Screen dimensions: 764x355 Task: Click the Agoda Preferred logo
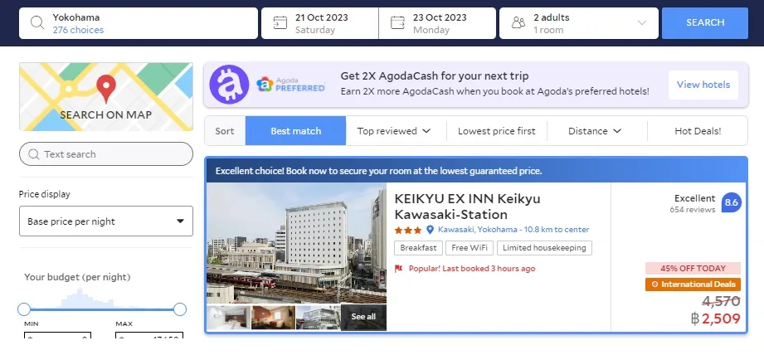(x=291, y=85)
